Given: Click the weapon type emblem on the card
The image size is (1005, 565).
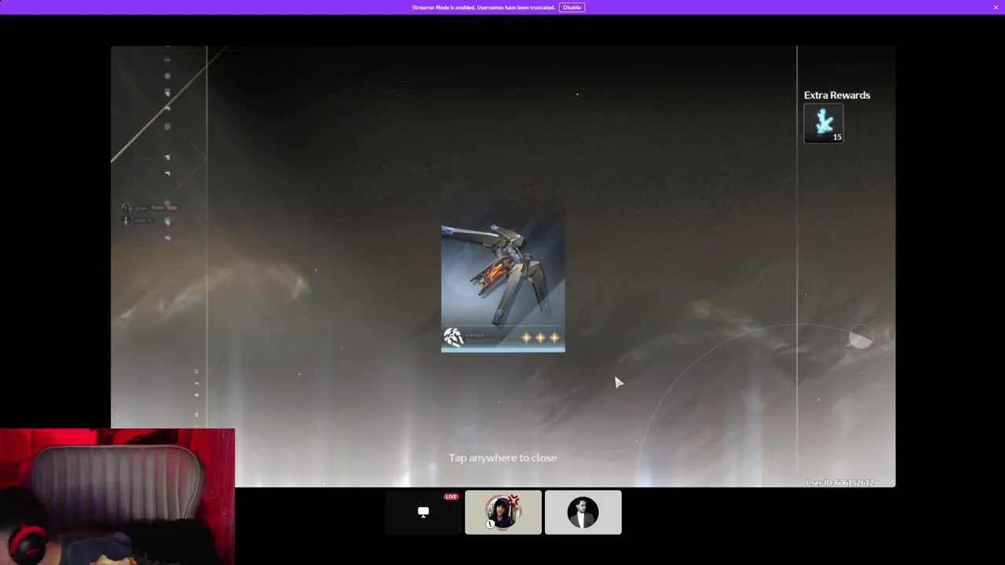Looking at the screenshot, I should (x=453, y=337).
